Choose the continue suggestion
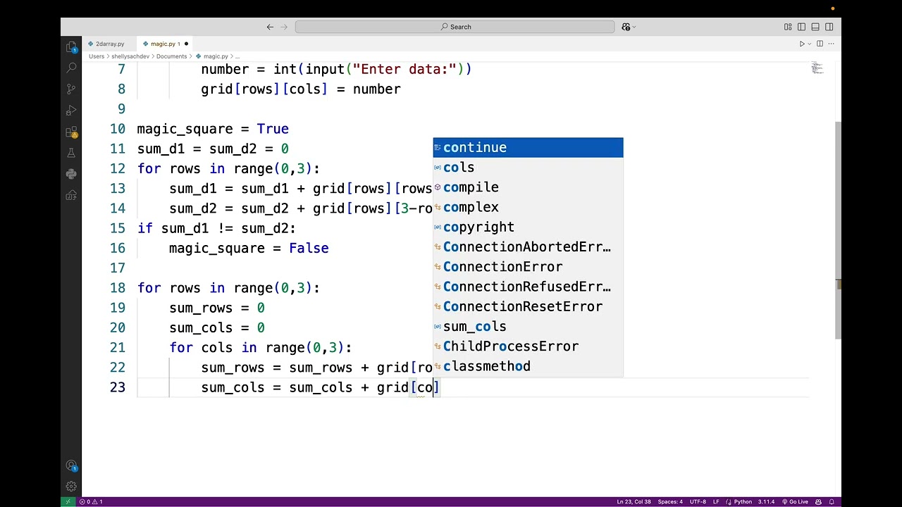The height and width of the screenshot is (507, 902). (x=528, y=147)
